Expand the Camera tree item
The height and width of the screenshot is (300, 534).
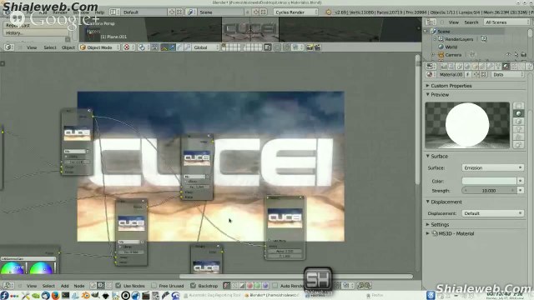(x=434, y=55)
